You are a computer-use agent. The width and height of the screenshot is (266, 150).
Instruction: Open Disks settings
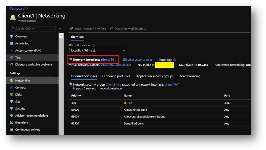pyautogui.click(x=19, y=95)
